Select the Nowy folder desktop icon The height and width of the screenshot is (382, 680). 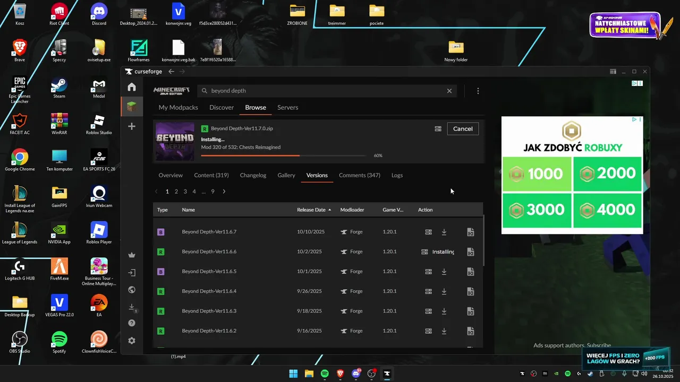tap(456, 51)
